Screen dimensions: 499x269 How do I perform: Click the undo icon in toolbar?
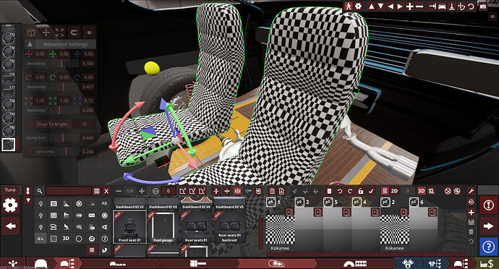coord(340,191)
